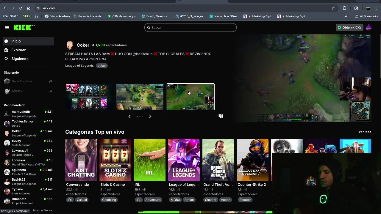Select second featured stream thumbnail
Image resolution: width=381 pixels, height=214 pixels.
click(x=140, y=97)
